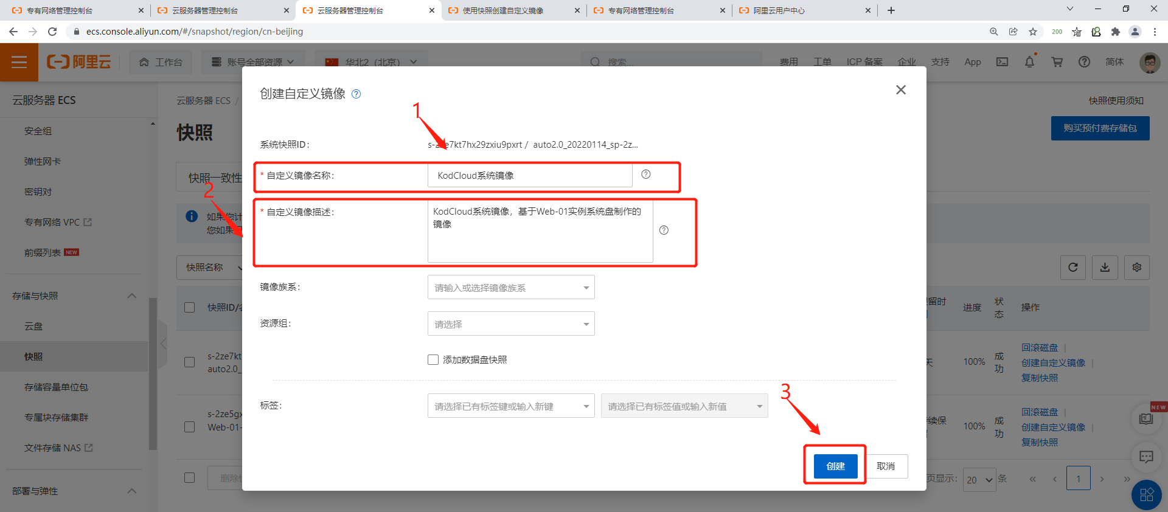The height and width of the screenshot is (512, 1168).
Task: Toggle the select-all checkbox in table header
Action: coord(190,307)
